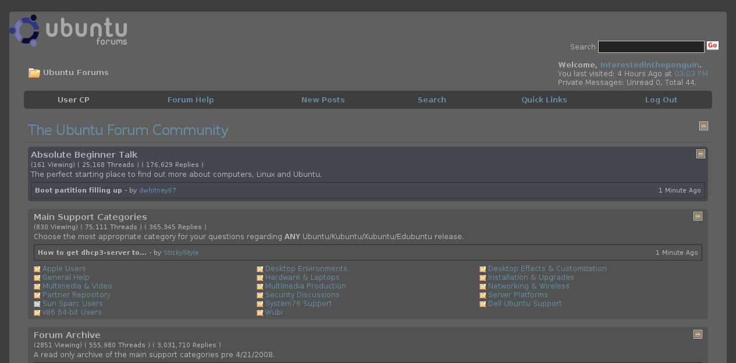Image resolution: width=736 pixels, height=363 pixels.
Task: Click the red Go search button
Action: click(713, 45)
